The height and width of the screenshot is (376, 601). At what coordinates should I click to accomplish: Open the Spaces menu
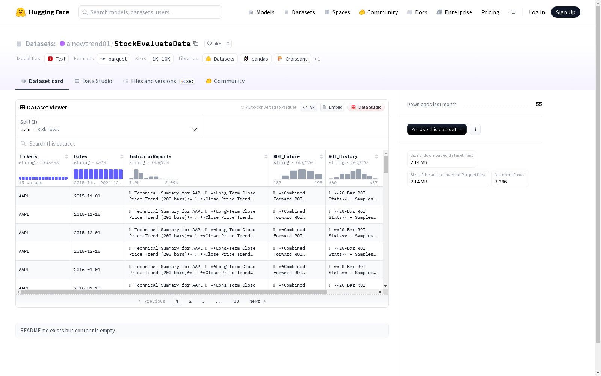(337, 12)
